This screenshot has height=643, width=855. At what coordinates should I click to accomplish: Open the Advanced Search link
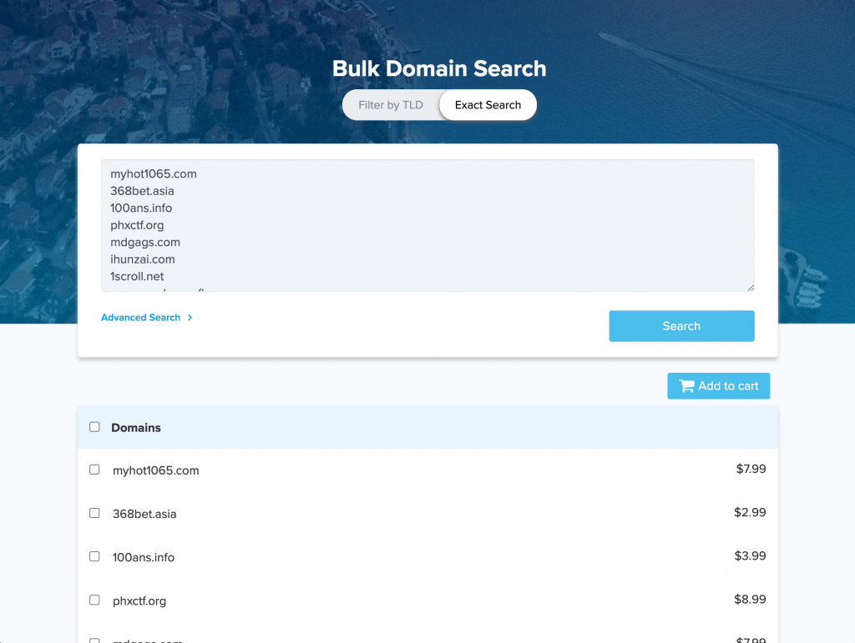point(140,318)
